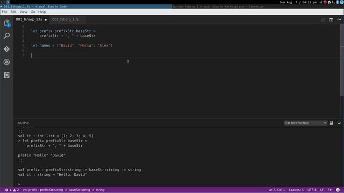Click F# language mode indicator
The image size is (344, 193).
(329, 190)
